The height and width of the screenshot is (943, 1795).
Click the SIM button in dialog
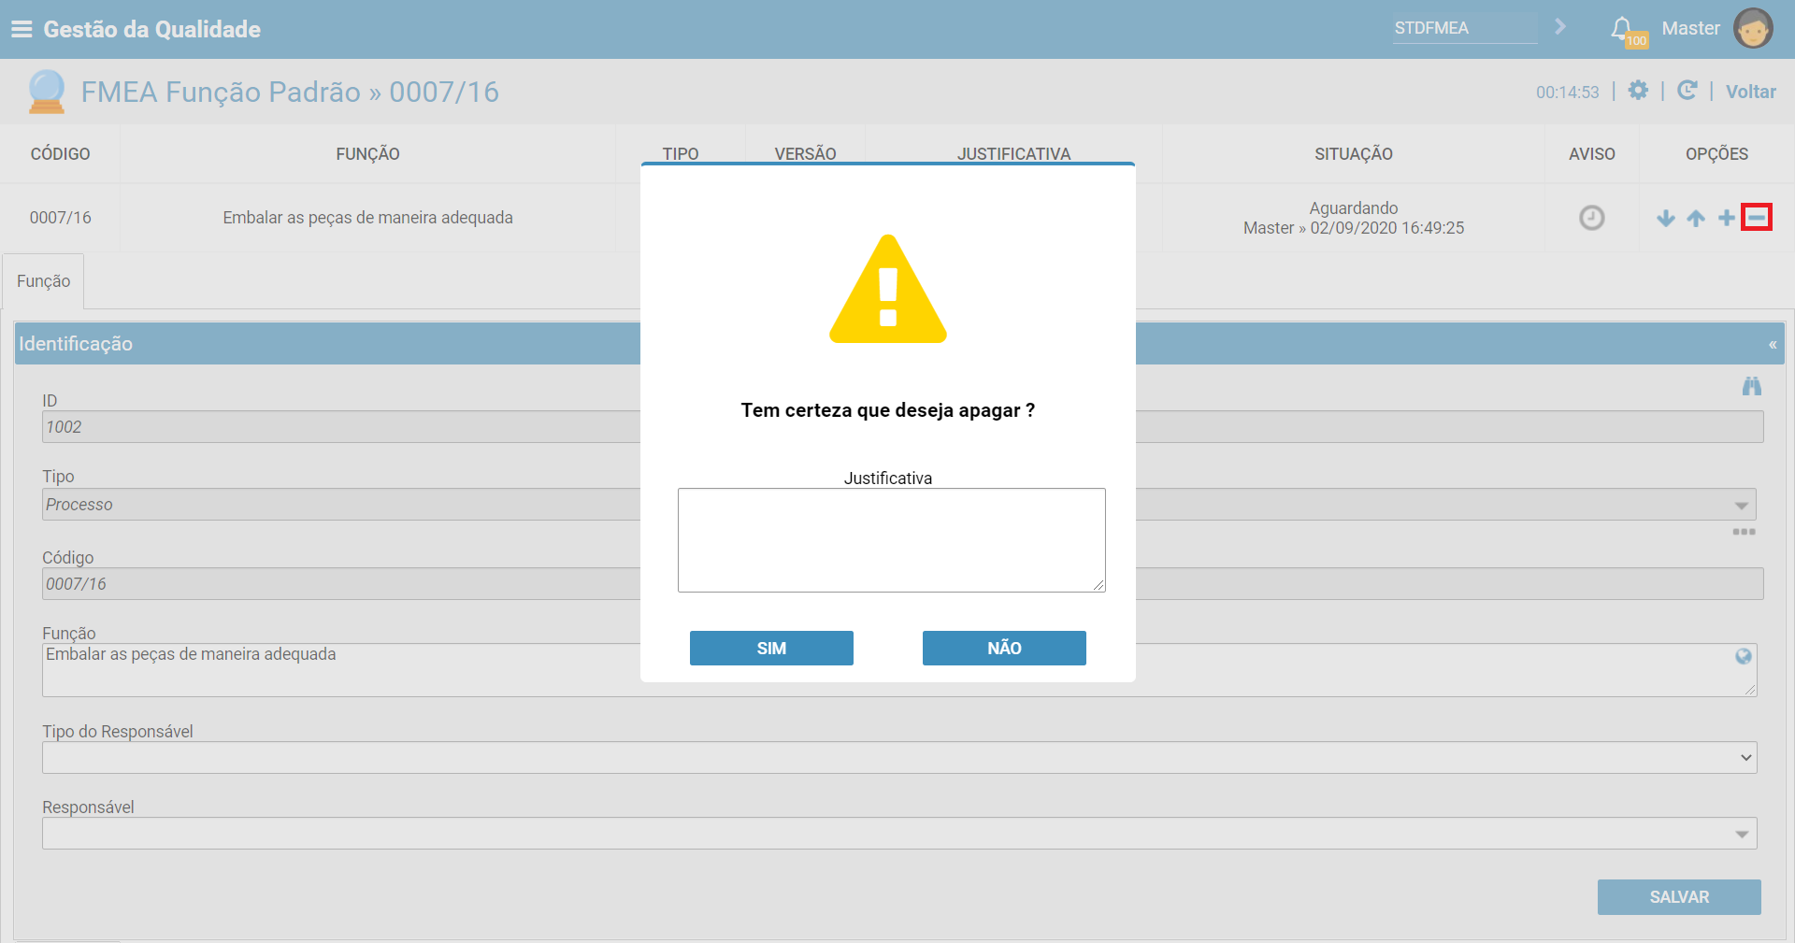tap(771, 649)
